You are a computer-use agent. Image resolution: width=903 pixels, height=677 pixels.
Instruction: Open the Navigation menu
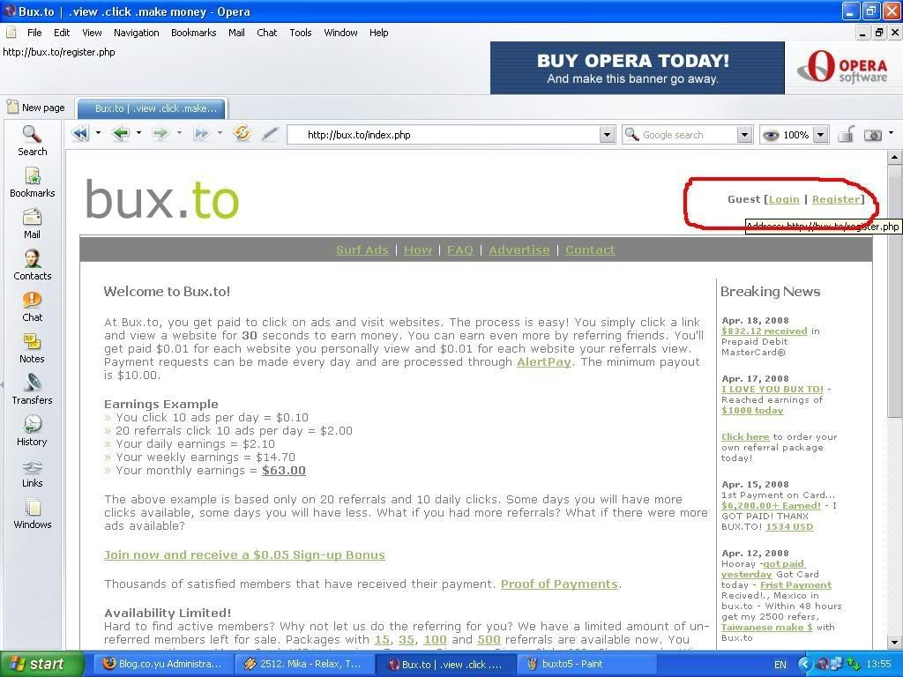(137, 33)
